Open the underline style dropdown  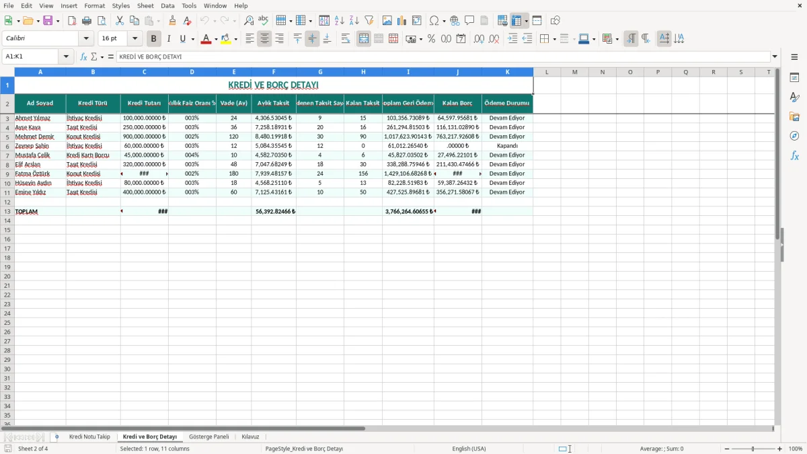(x=192, y=39)
